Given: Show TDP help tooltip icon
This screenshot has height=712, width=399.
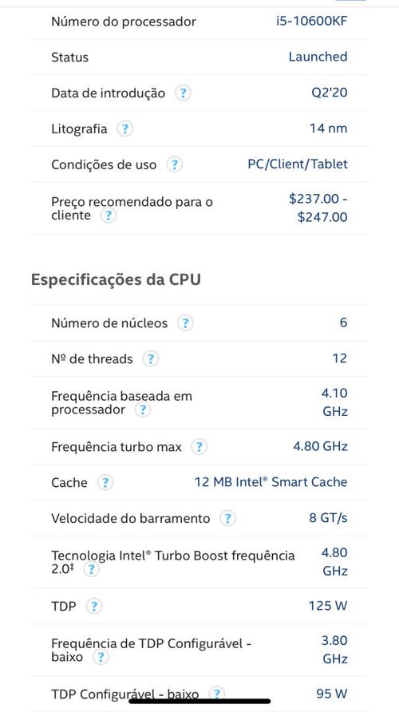Looking at the screenshot, I should click(93, 606).
